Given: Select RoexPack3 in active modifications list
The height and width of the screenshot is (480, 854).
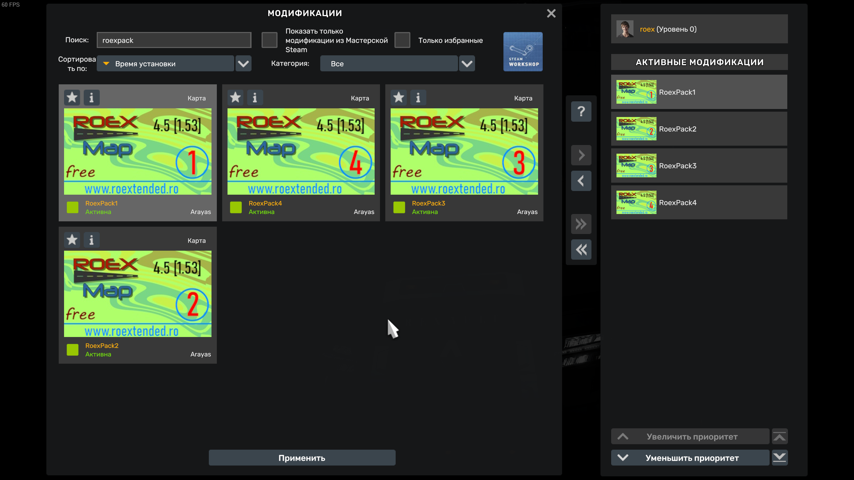Looking at the screenshot, I should [x=699, y=166].
